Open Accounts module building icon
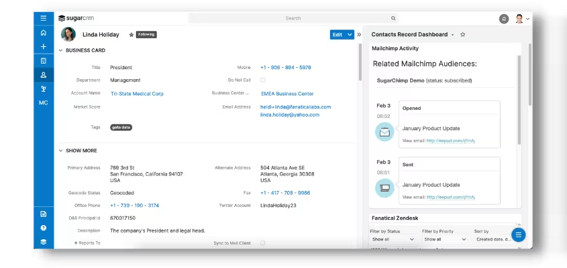The width and height of the screenshot is (567, 268). [44, 61]
